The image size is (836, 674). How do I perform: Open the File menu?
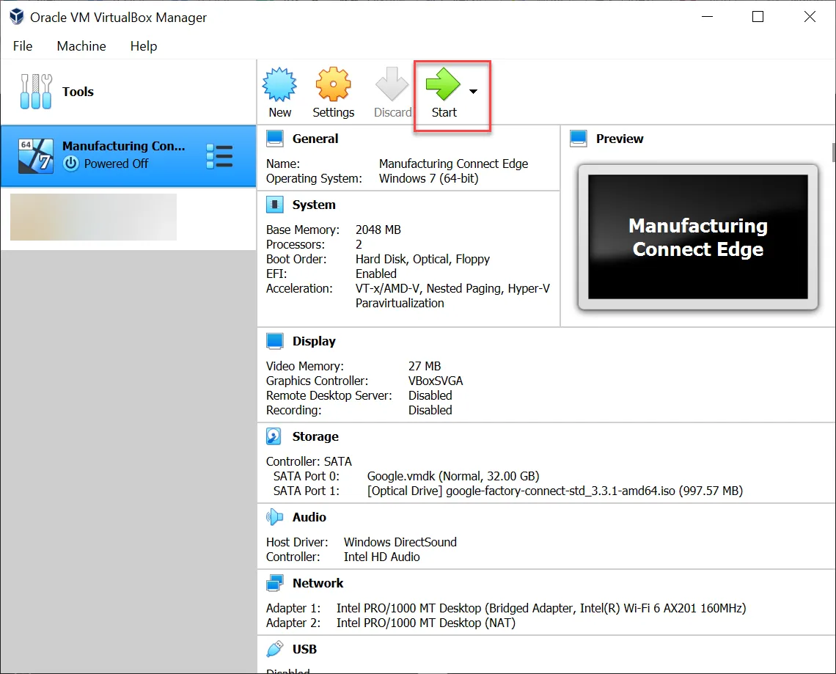pos(23,46)
